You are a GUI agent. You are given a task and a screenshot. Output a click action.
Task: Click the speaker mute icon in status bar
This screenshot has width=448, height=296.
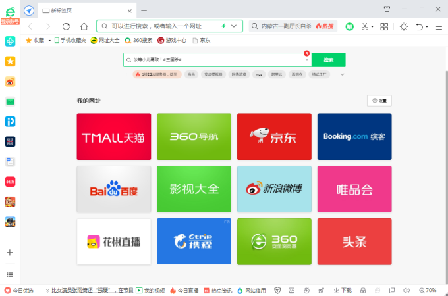[406, 290]
